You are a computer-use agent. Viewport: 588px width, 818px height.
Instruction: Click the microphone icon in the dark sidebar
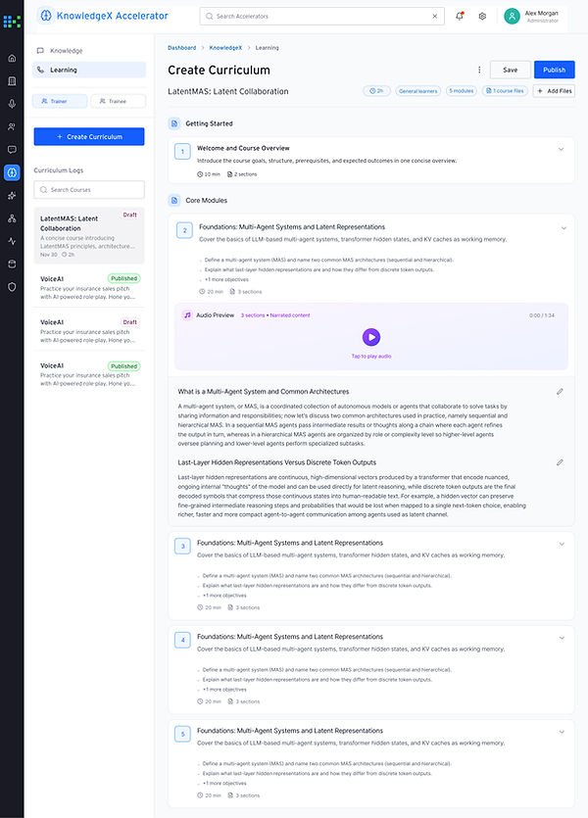pos(12,104)
